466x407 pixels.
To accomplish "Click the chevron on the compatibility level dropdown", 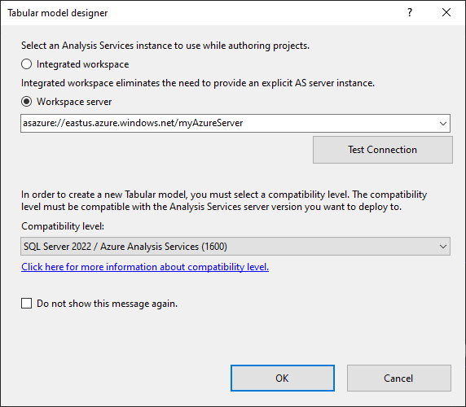I will (443, 247).
